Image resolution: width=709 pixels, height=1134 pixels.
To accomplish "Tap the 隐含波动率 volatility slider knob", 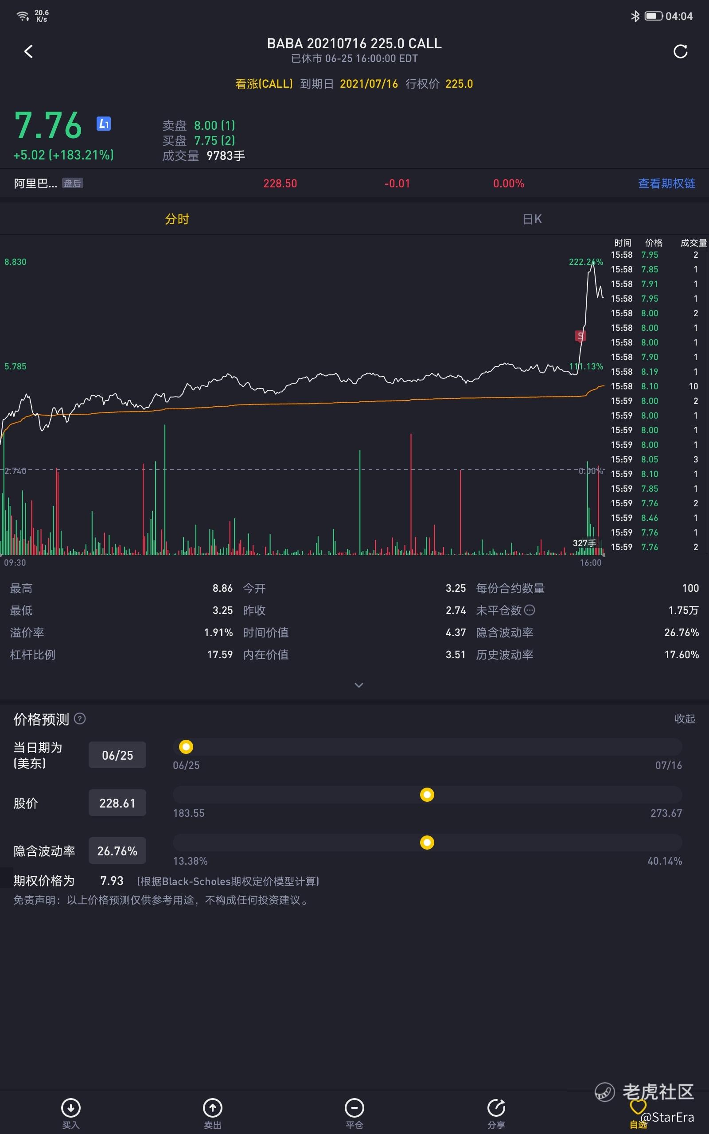I will (427, 842).
